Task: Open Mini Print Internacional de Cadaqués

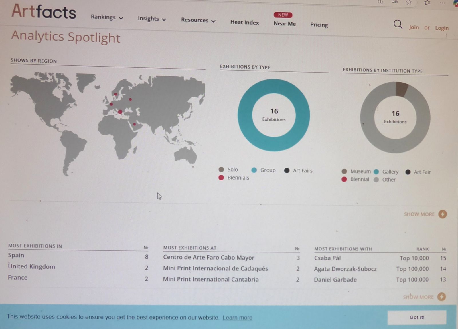Action: pos(215,268)
